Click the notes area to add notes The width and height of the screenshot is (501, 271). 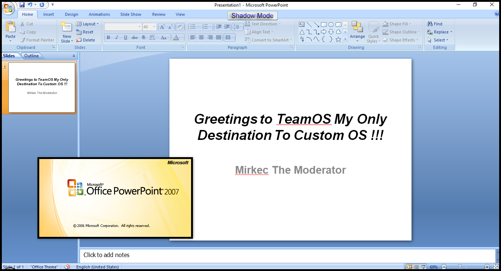[x=287, y=255]
